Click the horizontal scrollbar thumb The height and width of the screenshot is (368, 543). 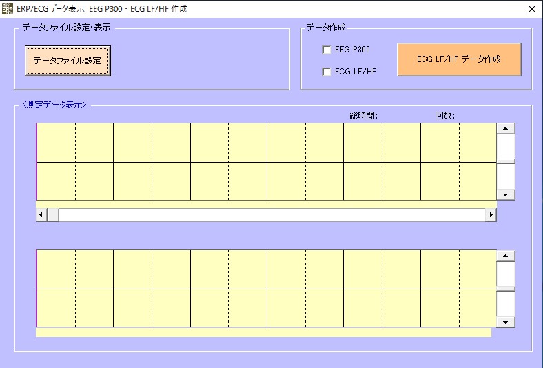point(53,215)
